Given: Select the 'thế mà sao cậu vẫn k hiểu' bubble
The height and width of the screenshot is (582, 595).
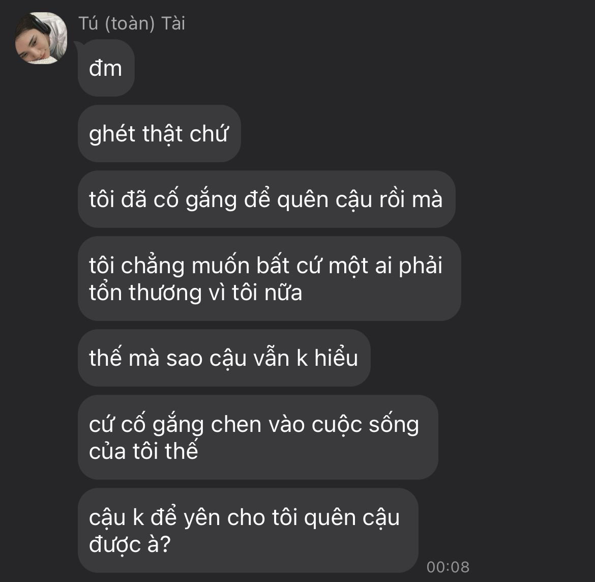Looking at the screenshot, I should 224,358.
